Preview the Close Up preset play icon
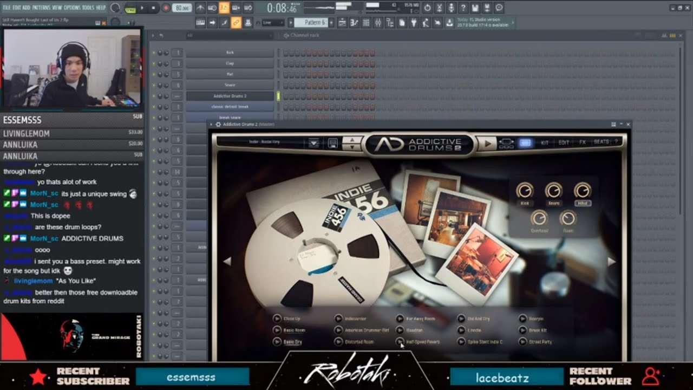Screen dimensions: 693x390 277,318
